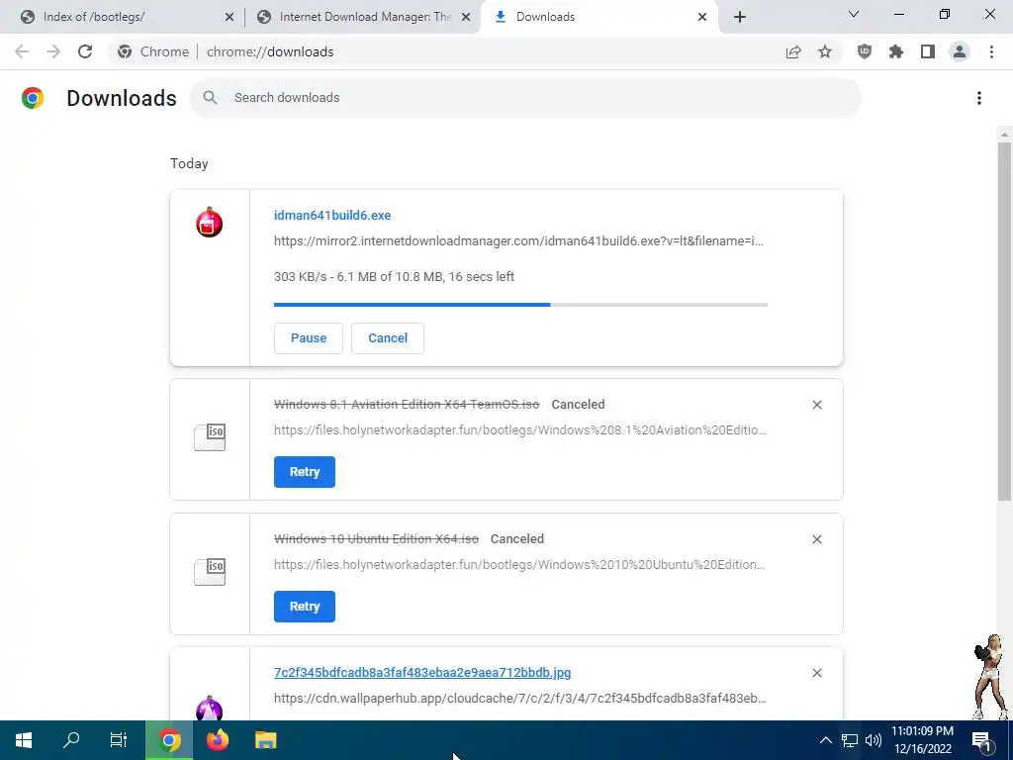Screen dimensions: 1013x760
Task: Open the uBlock shield extension icon
Action: click(865, 51)
